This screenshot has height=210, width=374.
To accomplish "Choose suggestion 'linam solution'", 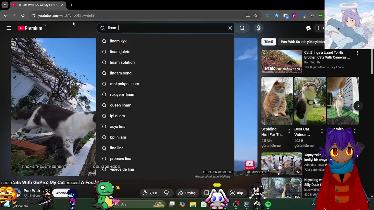I will (x=165, y=62).
